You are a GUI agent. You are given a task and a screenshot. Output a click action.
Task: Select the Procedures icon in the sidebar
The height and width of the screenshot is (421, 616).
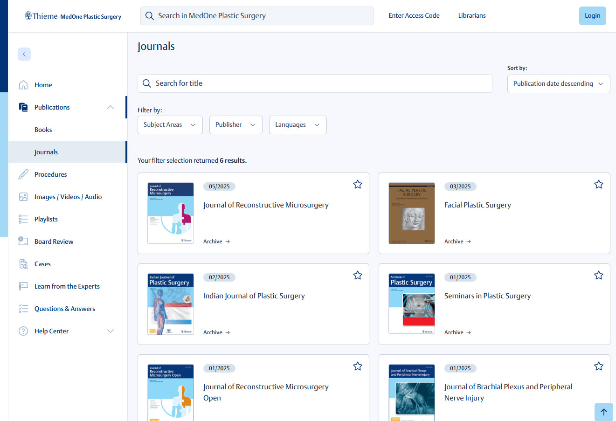(x=23, y=174)
